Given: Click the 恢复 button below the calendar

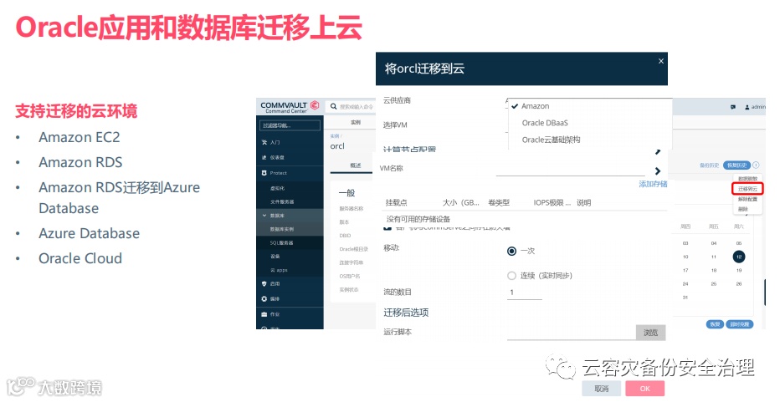Looking at the screenshot, I should (715, 324).
